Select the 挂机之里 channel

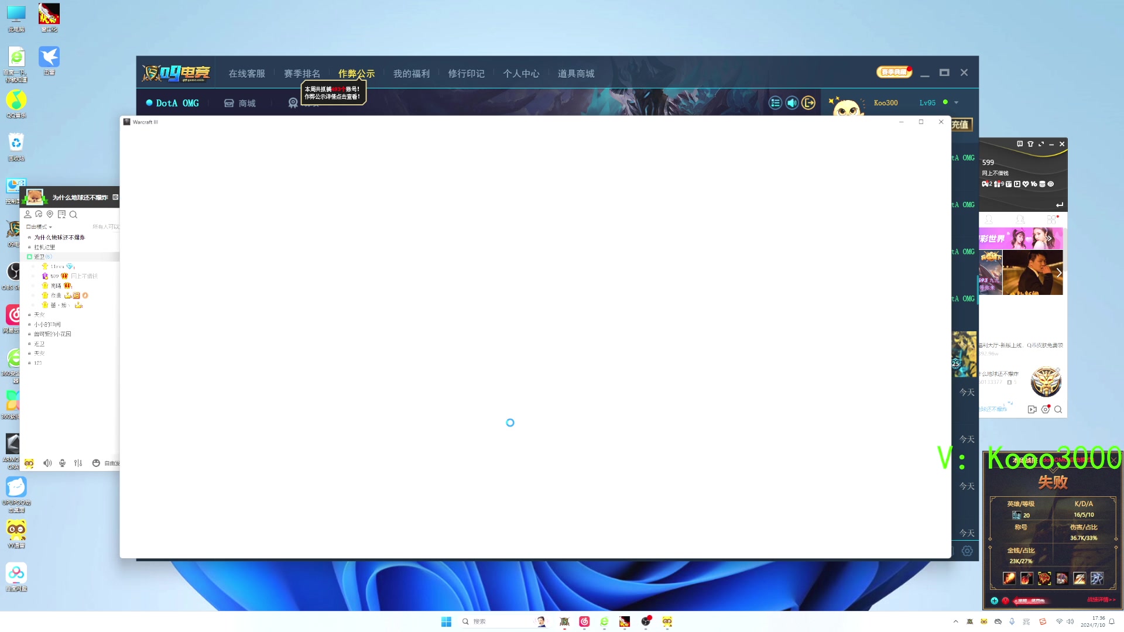pos(44,247)
